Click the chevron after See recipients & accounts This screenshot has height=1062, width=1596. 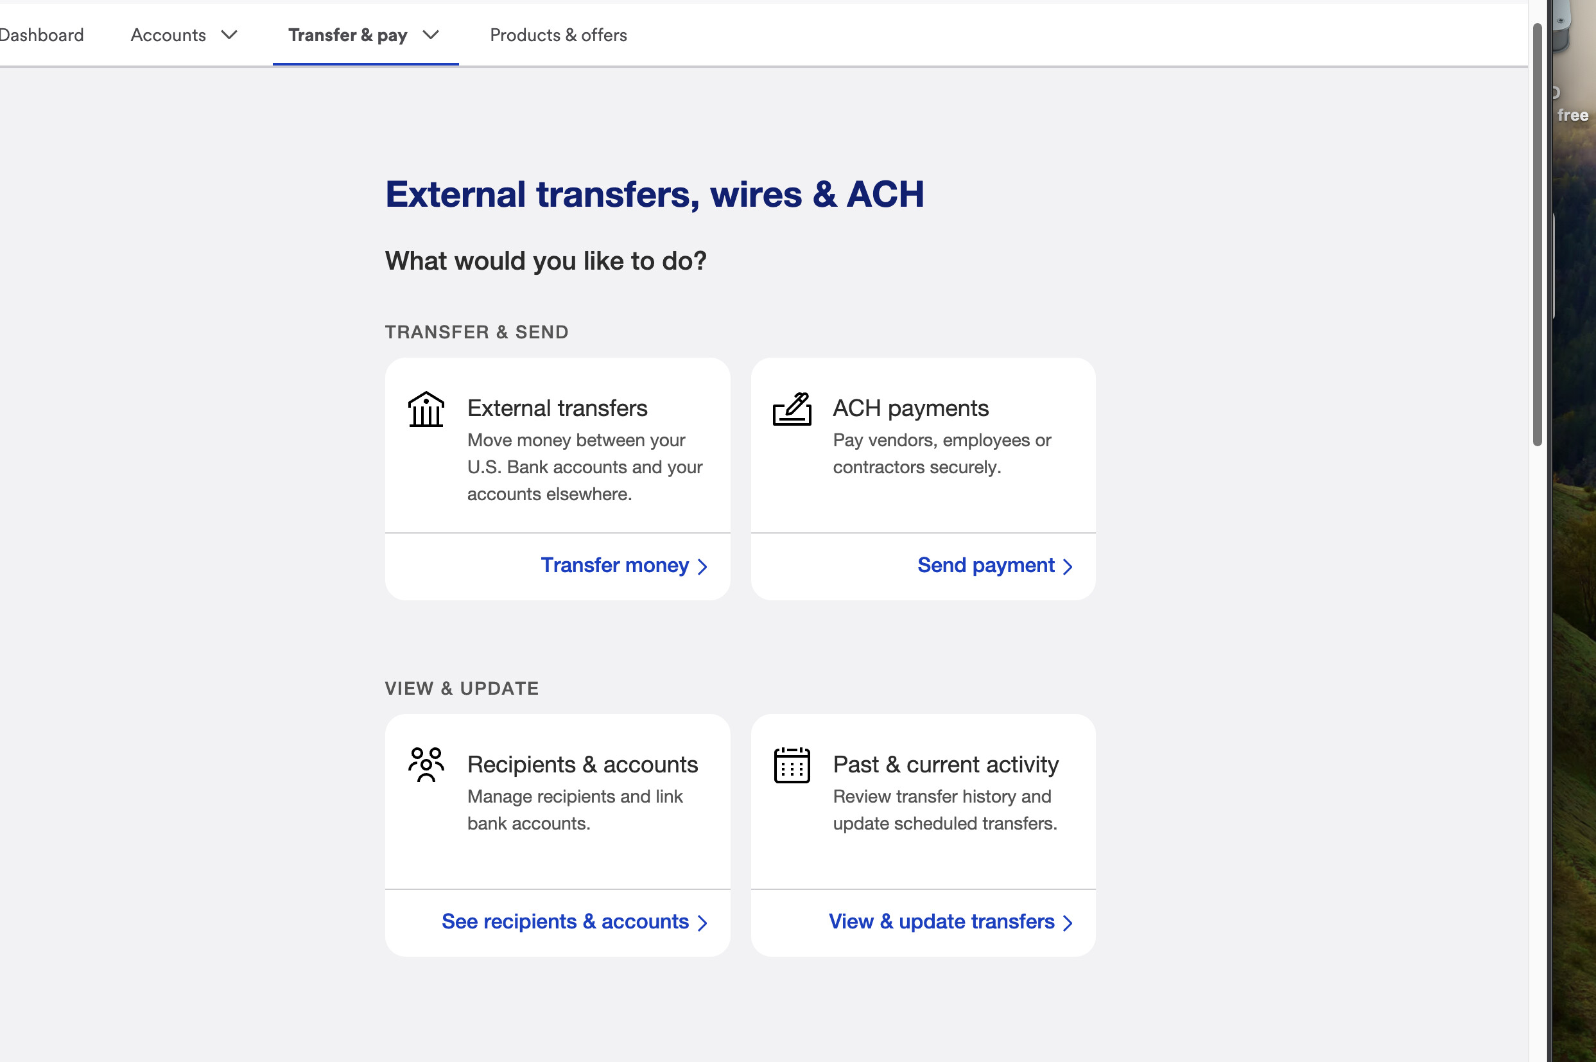(x=702, y=923)
